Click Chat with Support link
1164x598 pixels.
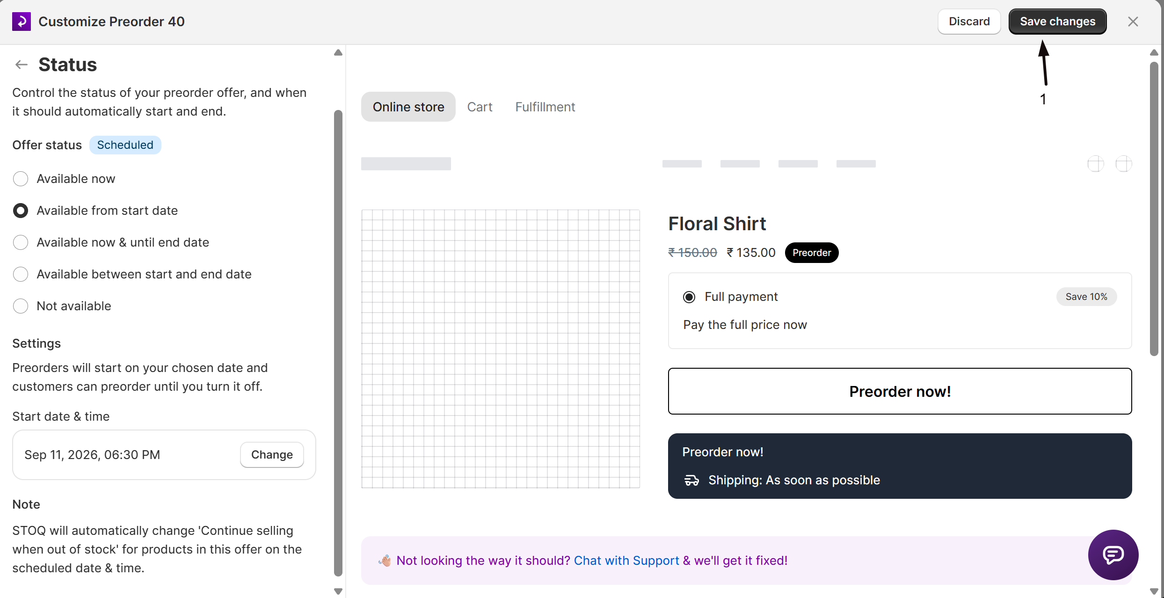[626, 561]
